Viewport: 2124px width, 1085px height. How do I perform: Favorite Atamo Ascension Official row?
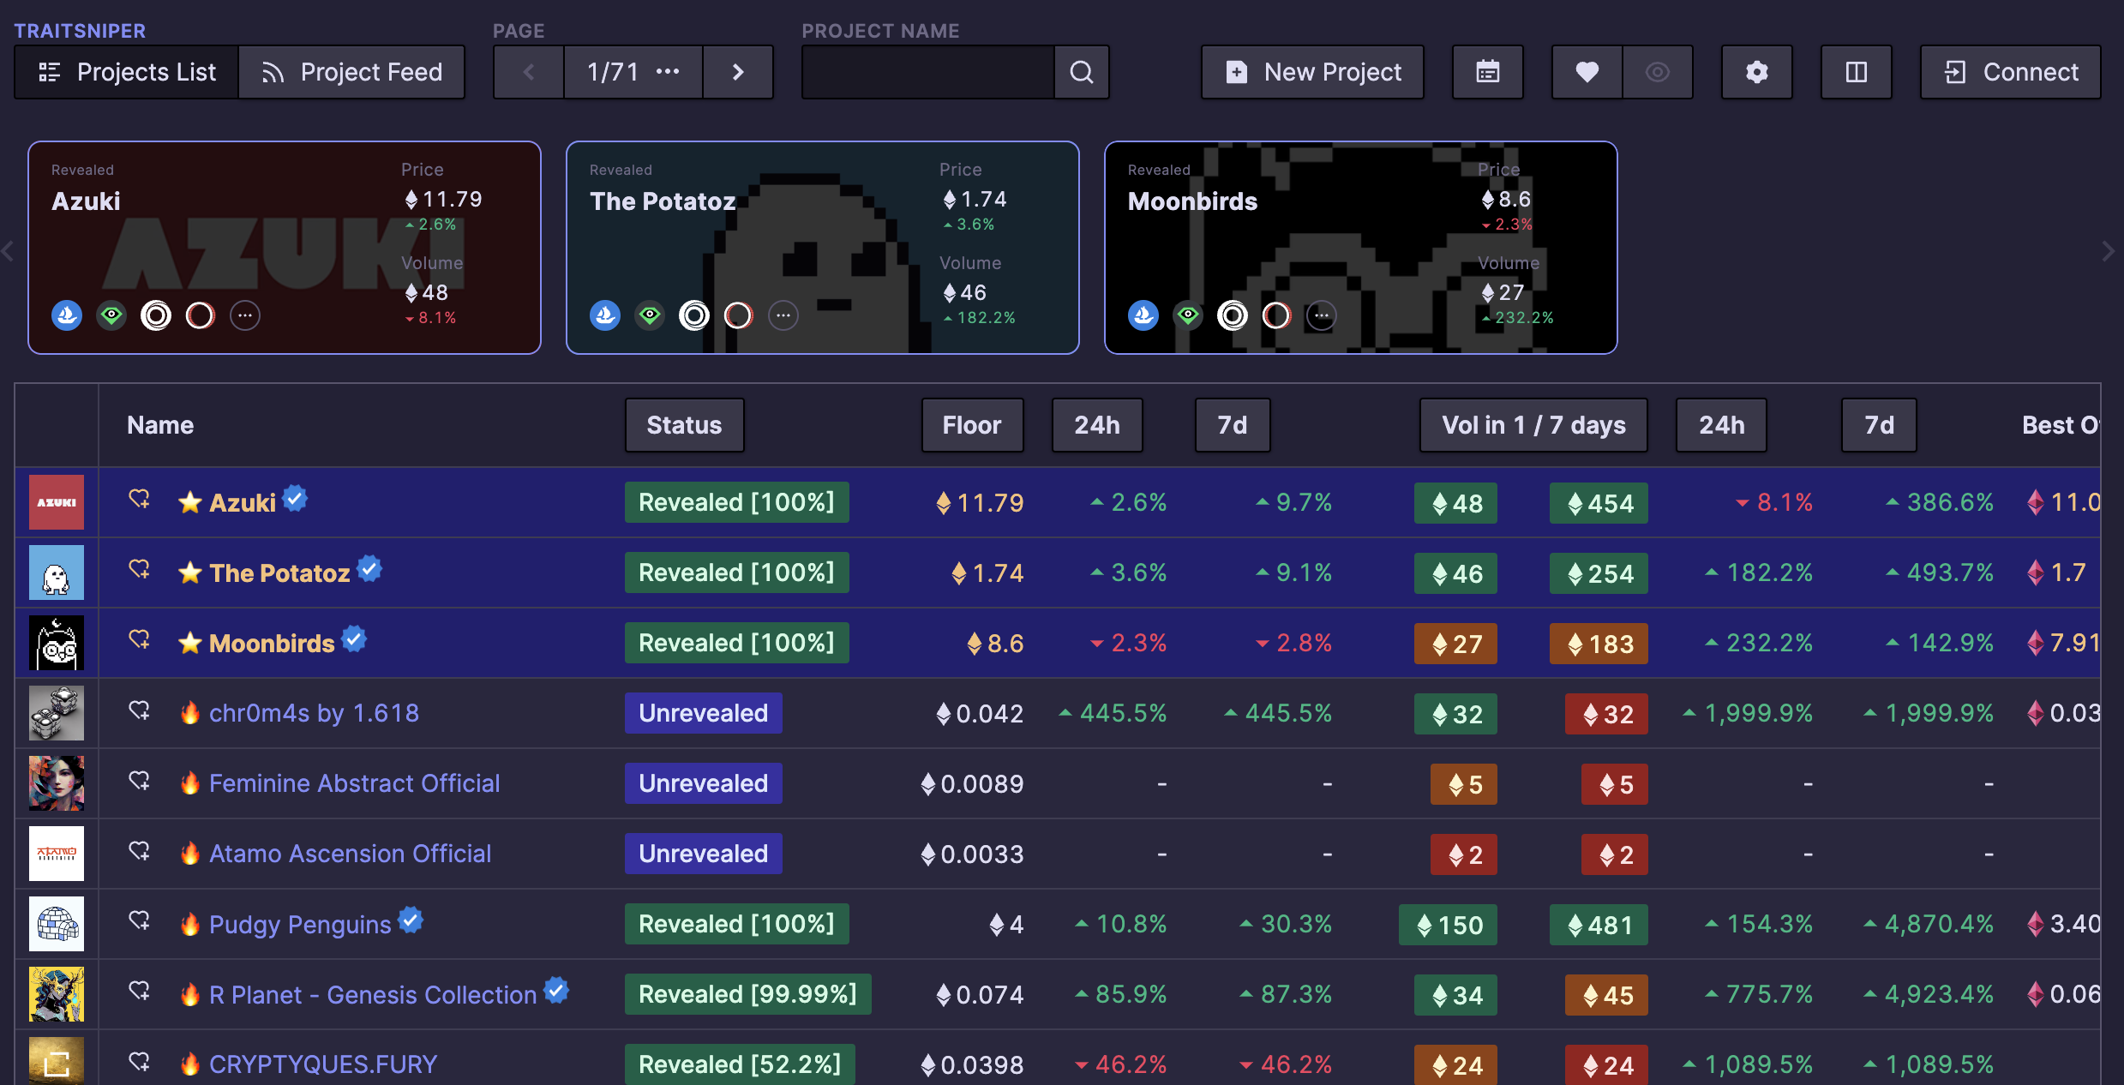pyautogui.click(x=139, y=851)
